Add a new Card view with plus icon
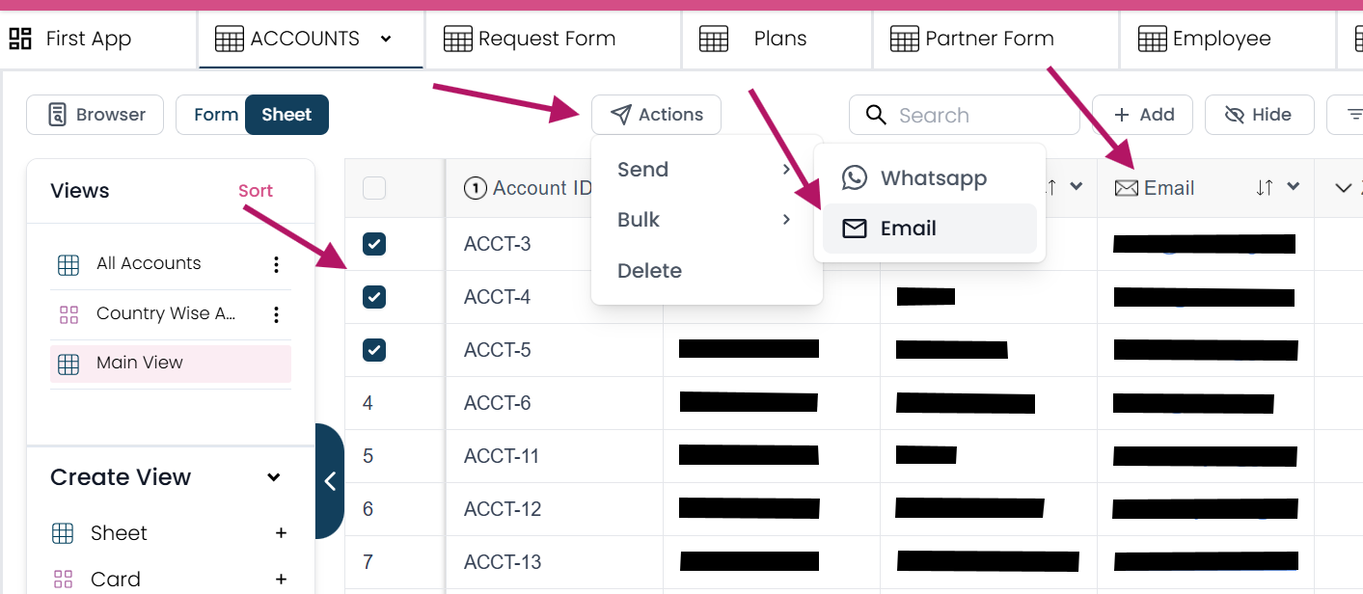The image size is (1363, 594). [281, 580]
